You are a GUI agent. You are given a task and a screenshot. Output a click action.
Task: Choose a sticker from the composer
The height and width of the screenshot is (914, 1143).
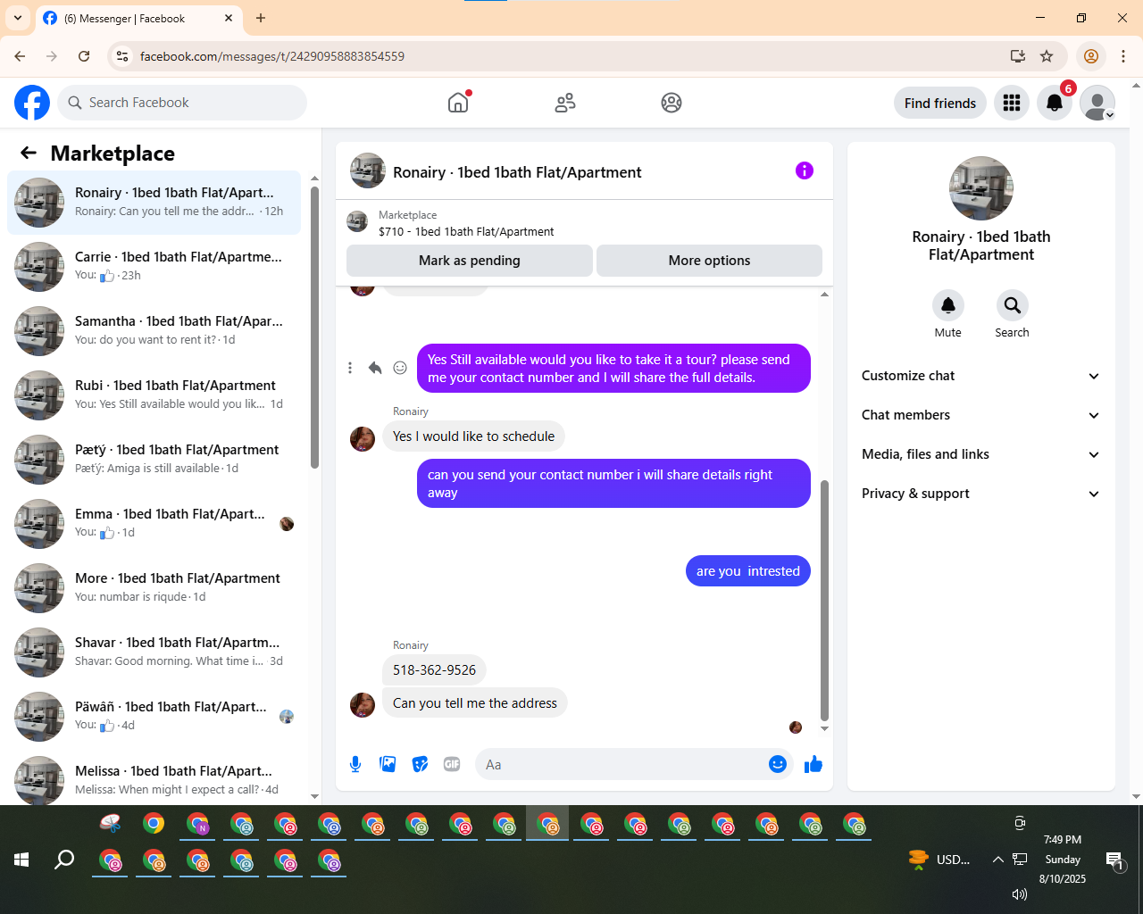[420, 764]
